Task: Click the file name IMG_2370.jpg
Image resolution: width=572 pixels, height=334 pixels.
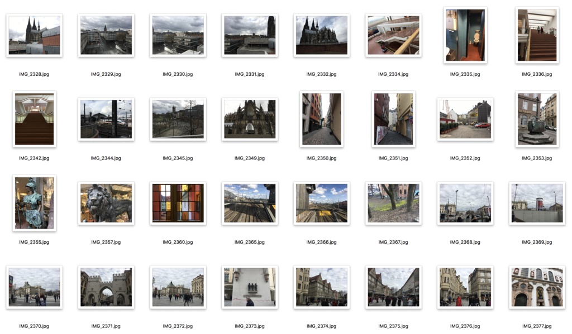Action: click(34, 326)
